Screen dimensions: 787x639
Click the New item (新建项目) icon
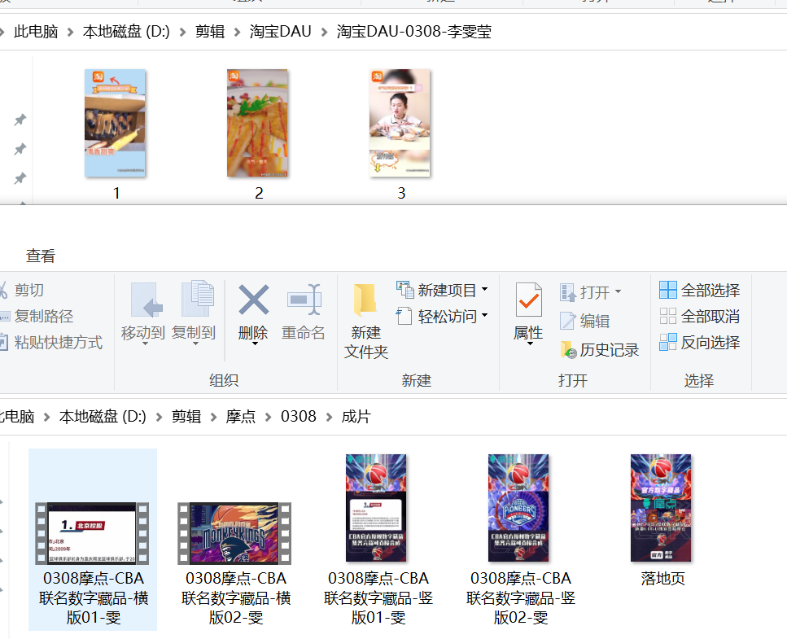(x=404, y=289)
